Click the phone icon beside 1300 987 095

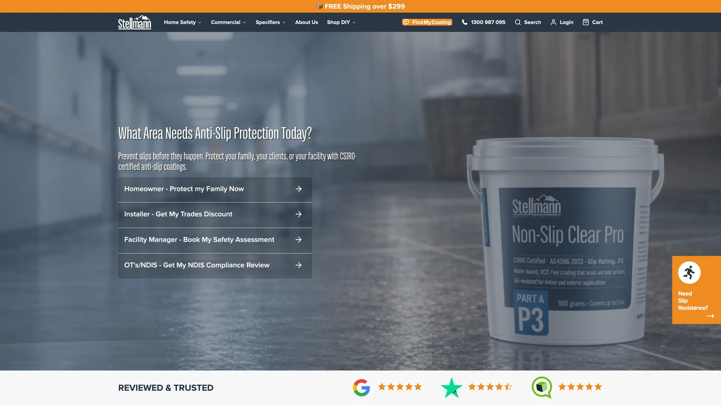click(x=465, y=22)
